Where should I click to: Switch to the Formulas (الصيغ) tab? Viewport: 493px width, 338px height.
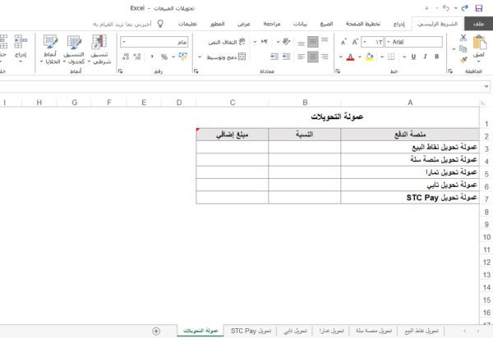326,24
